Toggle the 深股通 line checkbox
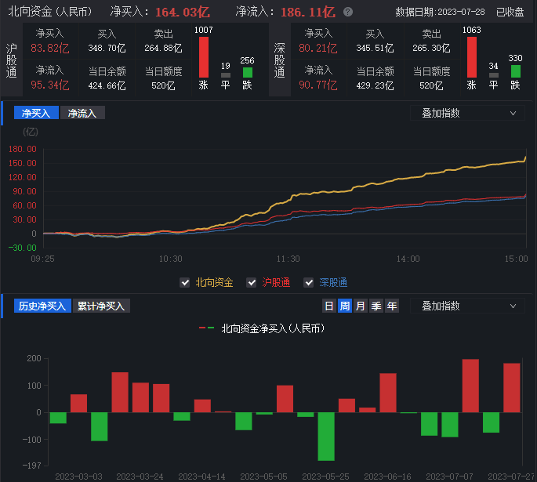 pos(309,282)
